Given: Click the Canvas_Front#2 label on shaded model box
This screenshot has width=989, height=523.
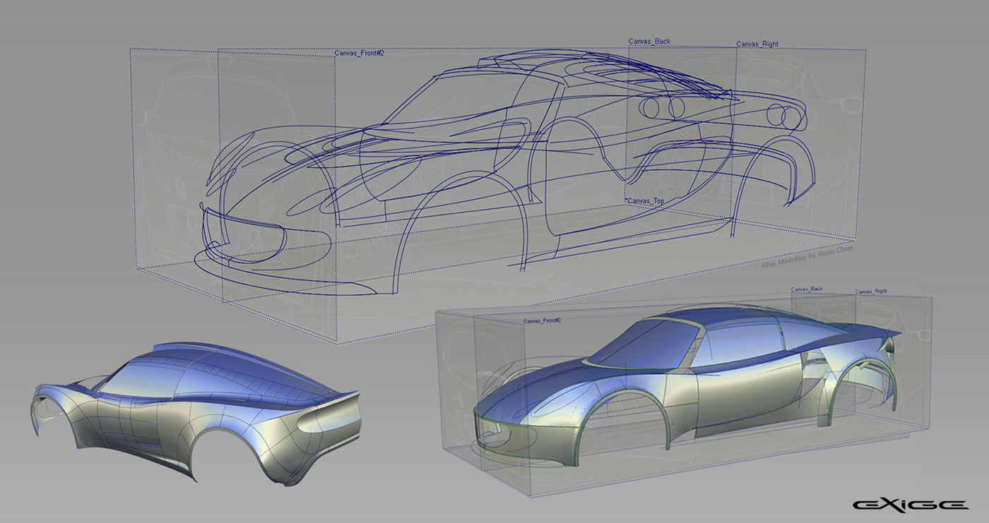Looking at the screenshot, I should 543,319.
